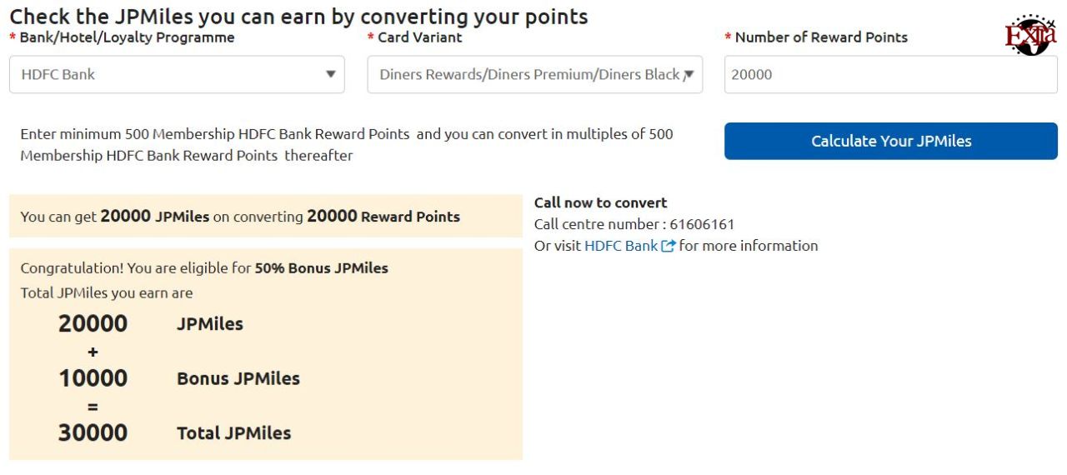Viewport: 1067px width, 475px height.
Task: Click the external link icon beside HDFC Bank
Action: click(668, 246)
